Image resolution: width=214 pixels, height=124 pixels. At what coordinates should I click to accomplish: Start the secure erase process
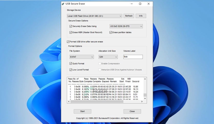point(82,111)
